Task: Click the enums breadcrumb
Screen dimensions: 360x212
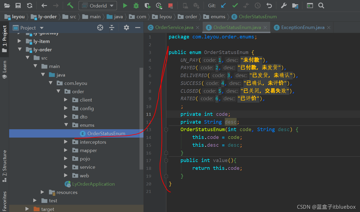Action: coord(214,17)
